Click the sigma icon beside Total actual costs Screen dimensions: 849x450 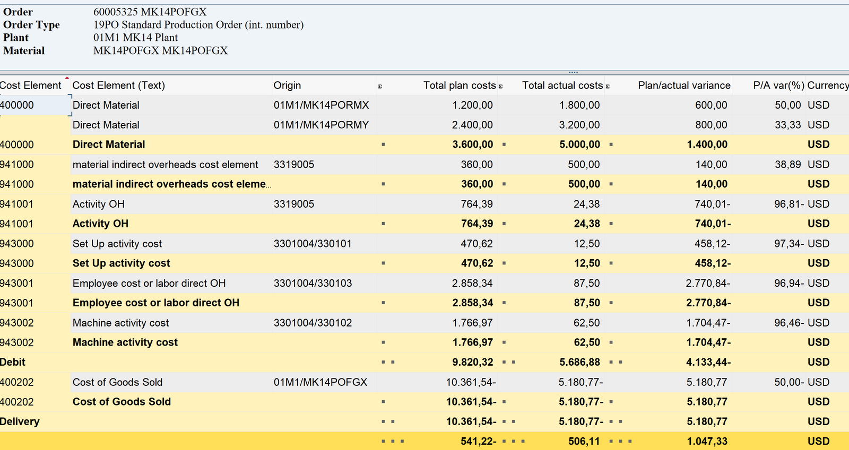500,86
